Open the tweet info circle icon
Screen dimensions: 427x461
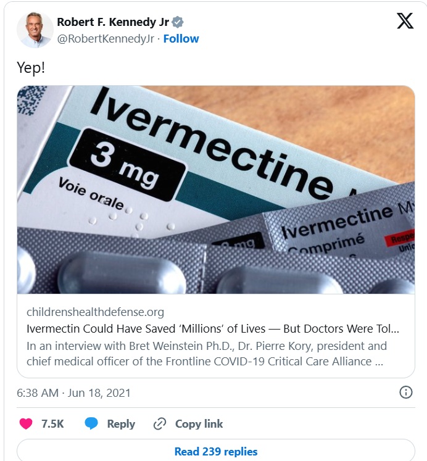click(x=406, y=392)
